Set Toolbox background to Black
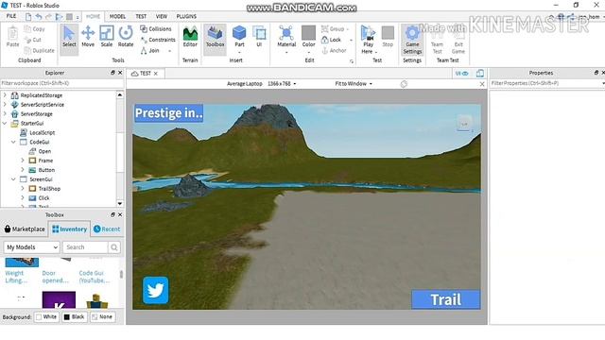Screen dimensions: 605x340 pyautogui.click(x=74, y=317)
